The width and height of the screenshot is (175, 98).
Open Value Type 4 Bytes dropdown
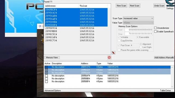point(138,23)
